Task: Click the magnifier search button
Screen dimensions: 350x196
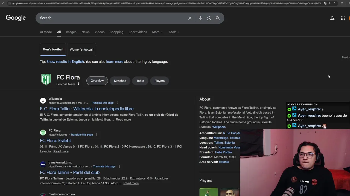Action: (218, 18)
